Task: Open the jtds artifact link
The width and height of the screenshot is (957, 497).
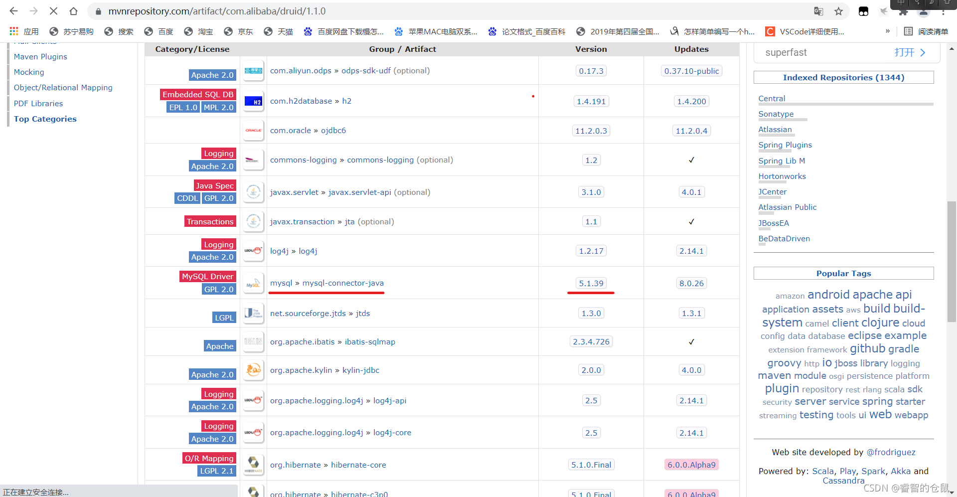Action: [x=363, y=314]
